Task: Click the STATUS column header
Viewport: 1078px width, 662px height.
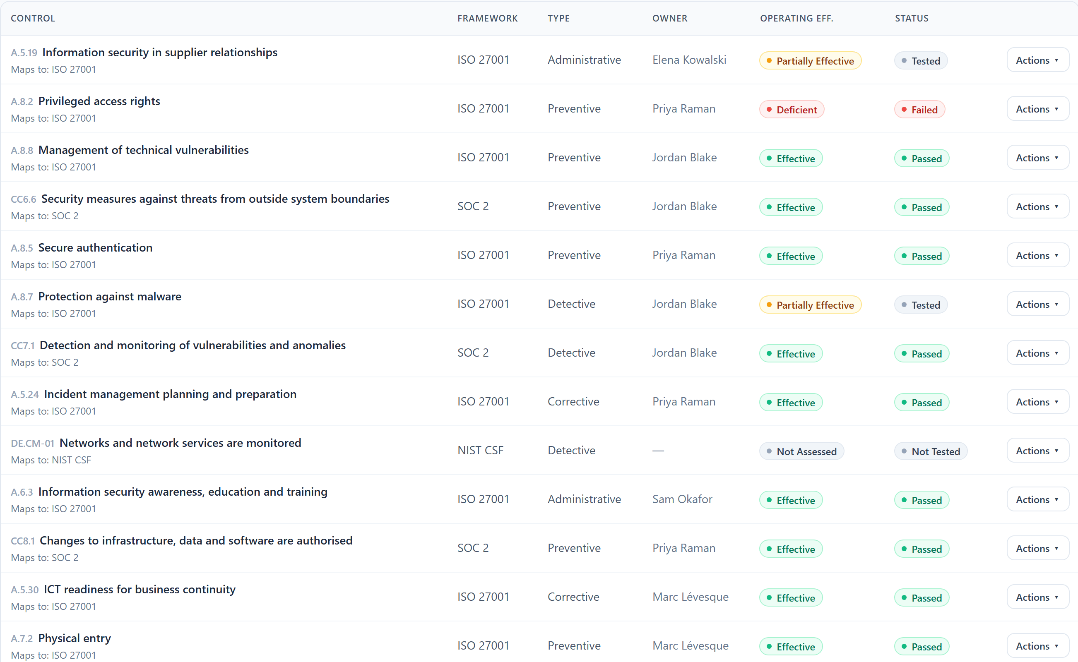Action: pos(912,18)
